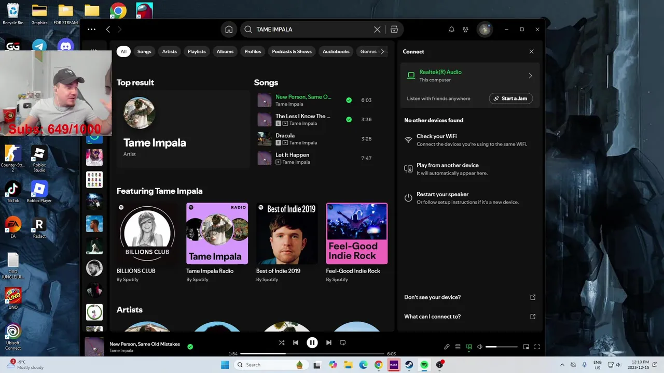Open the Friend Activity icon
This screenshot has width=664, height=373.
point(466,30)
